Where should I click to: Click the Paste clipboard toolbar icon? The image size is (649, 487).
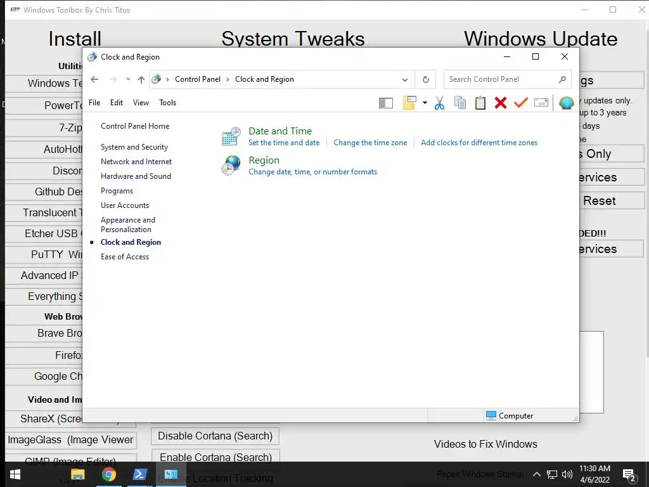coord(480,103)
